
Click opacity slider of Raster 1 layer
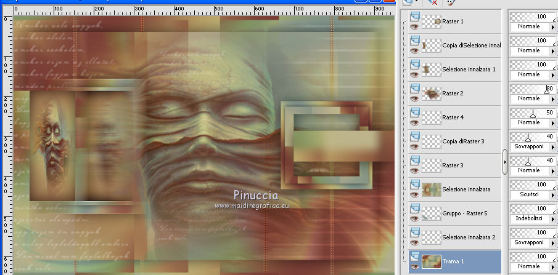(x=533, y=17)
